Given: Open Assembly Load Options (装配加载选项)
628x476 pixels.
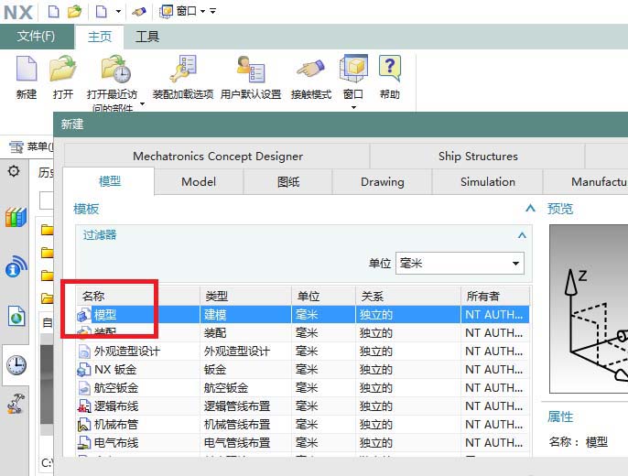Looking at the screenshot, I should (x=183, y=69).
